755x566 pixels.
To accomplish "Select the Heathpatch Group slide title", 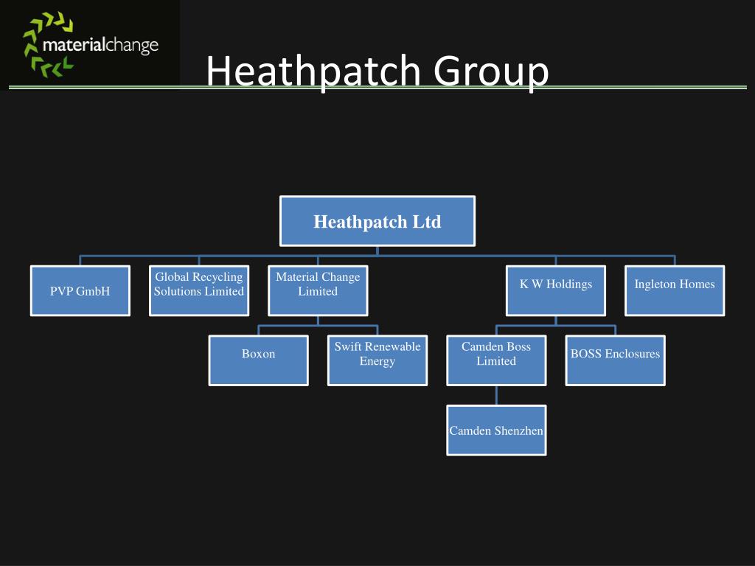I will (377, 71).
